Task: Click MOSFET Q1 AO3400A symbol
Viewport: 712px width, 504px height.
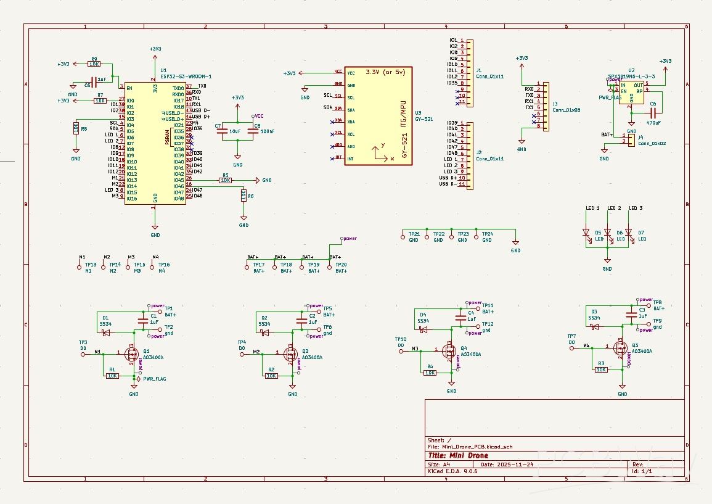Action: coord(131,353)
